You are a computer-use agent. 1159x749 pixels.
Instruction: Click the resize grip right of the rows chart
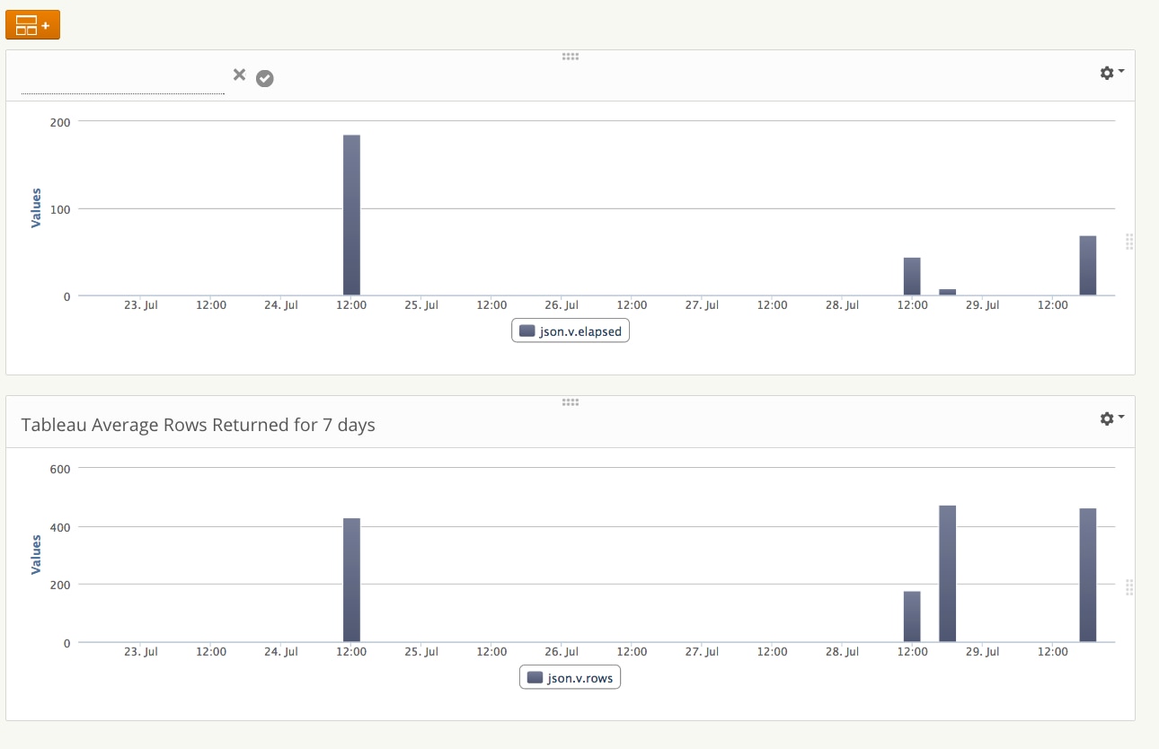[1129, 587]
